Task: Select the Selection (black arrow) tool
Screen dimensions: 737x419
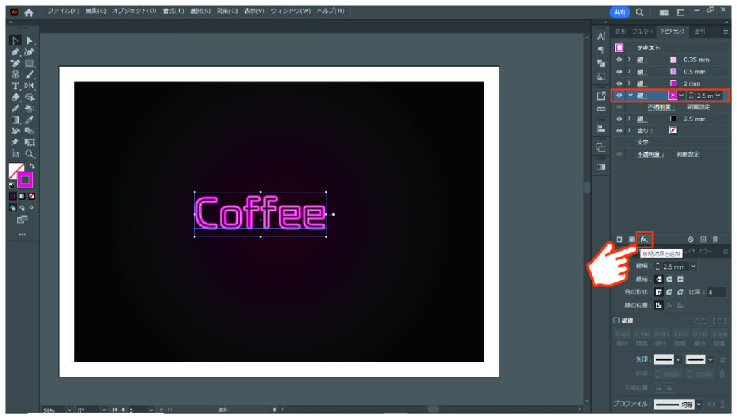Action: coord(15,41)
